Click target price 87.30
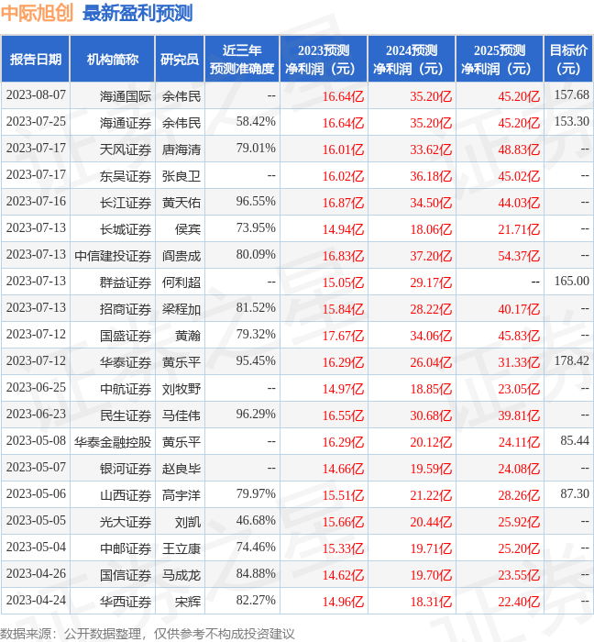Viewport: 594px width, 642px height. point(575,494)
